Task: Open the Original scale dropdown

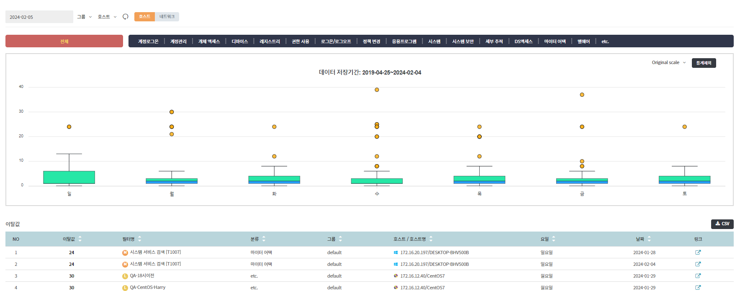Action: point(668,63)
